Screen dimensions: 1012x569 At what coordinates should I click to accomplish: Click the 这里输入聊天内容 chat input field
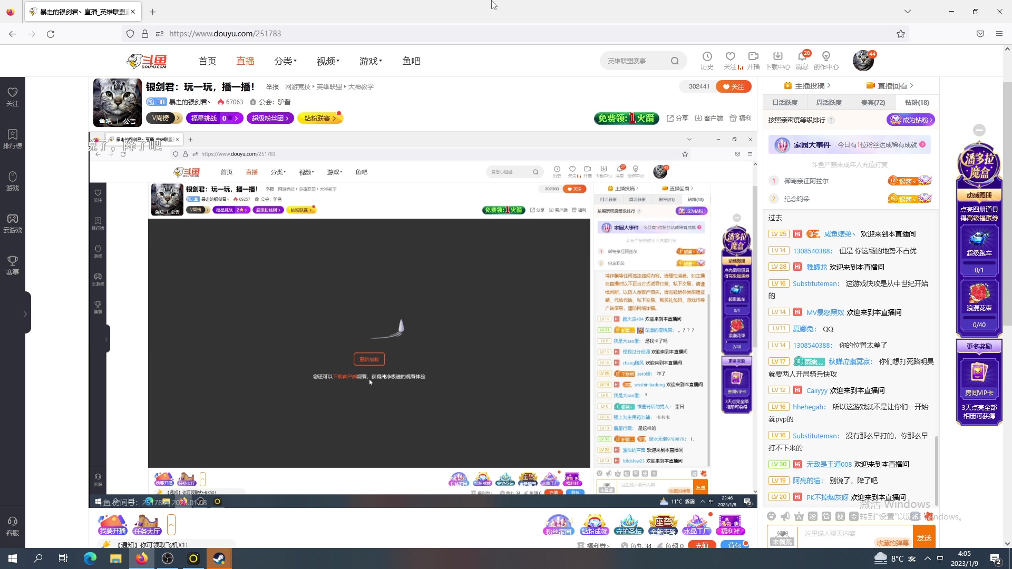[x=843, y=534]
